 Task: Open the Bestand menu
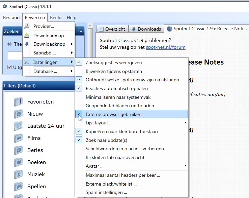click(x=11, y=17)
